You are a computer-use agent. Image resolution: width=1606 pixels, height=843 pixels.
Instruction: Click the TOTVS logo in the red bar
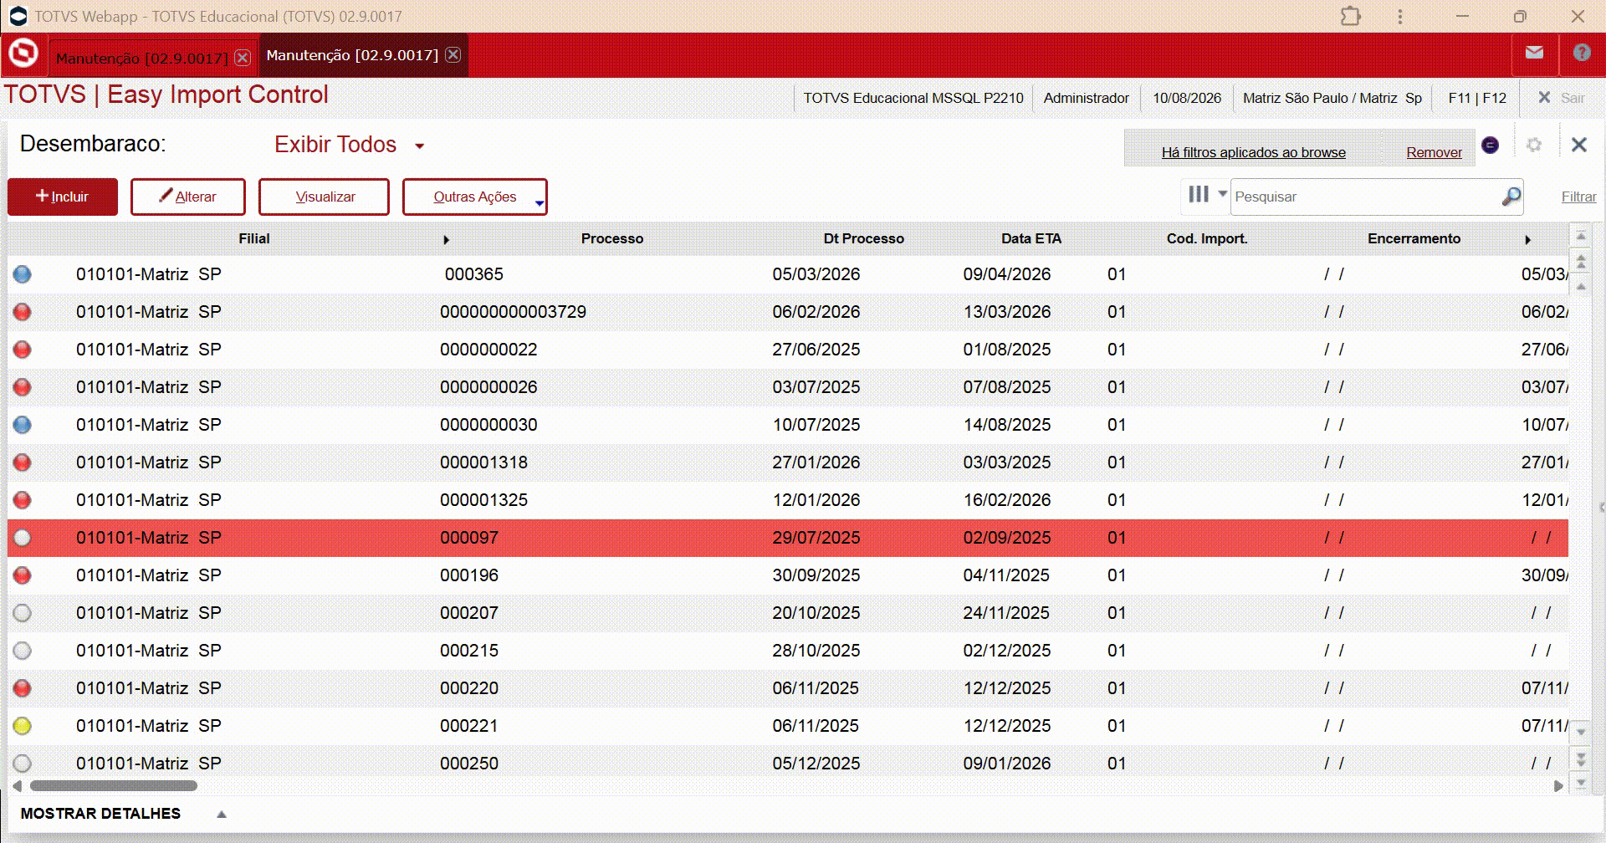click(23, 54)
